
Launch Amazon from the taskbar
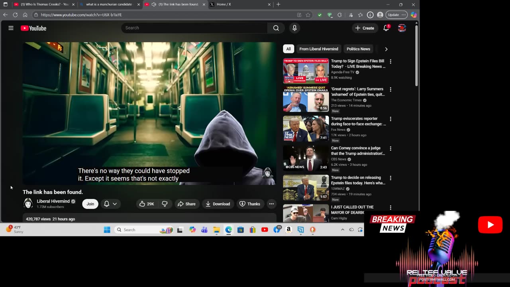tap(288, 230)
